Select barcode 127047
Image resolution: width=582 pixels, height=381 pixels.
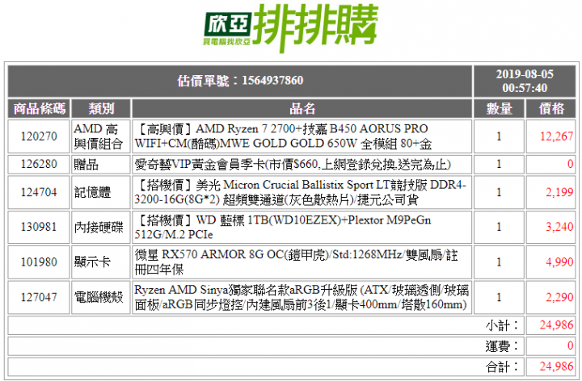(39, 297)
